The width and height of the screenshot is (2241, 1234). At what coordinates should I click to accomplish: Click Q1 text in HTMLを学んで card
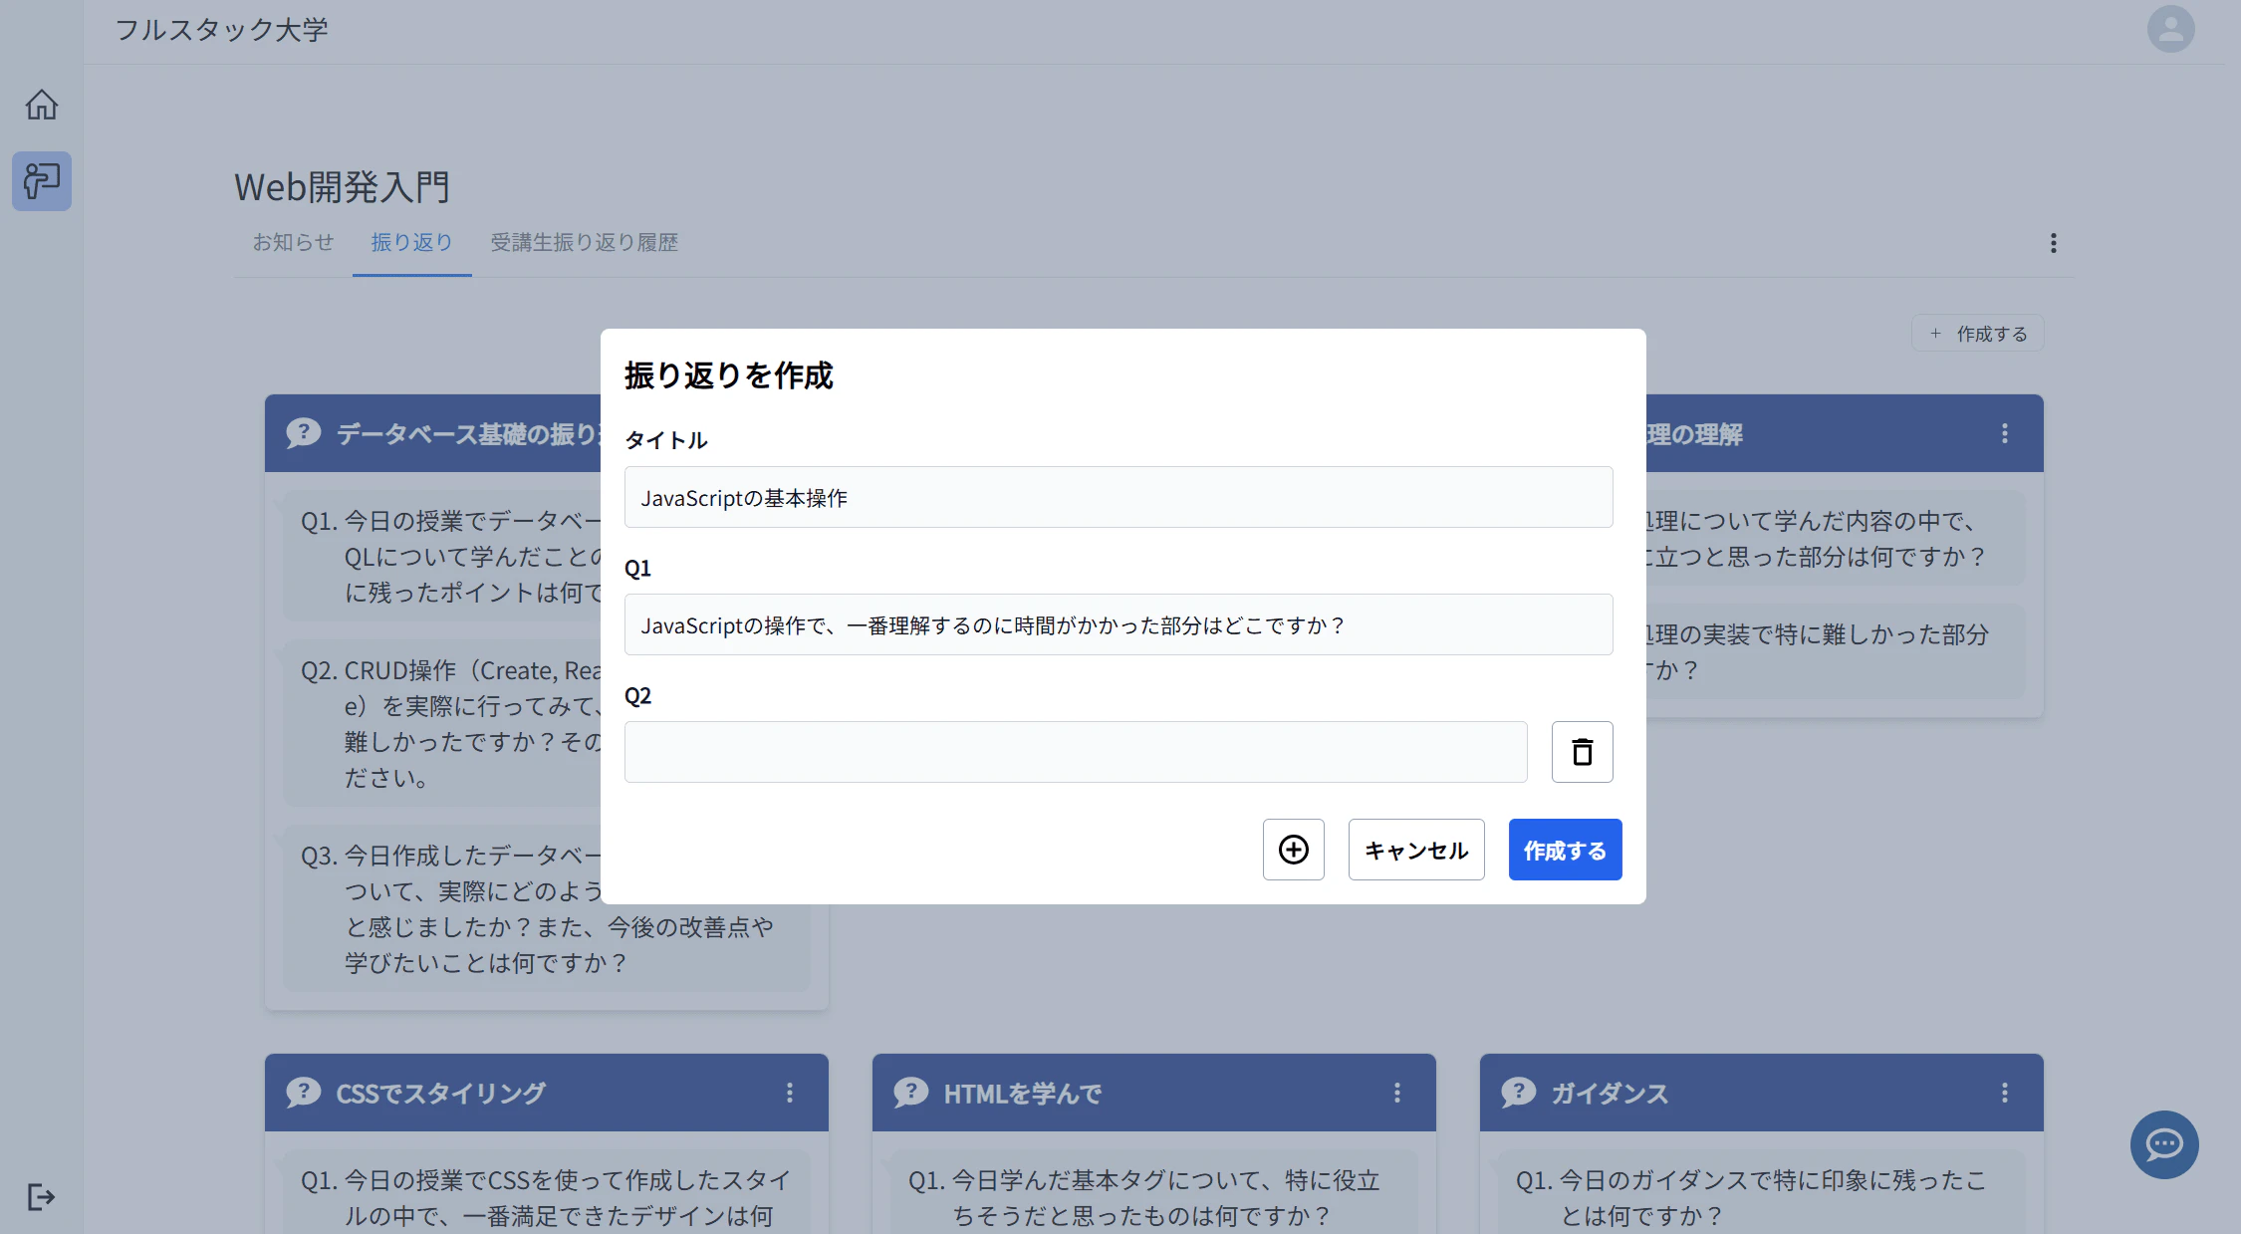(x=1143, y=1197)
